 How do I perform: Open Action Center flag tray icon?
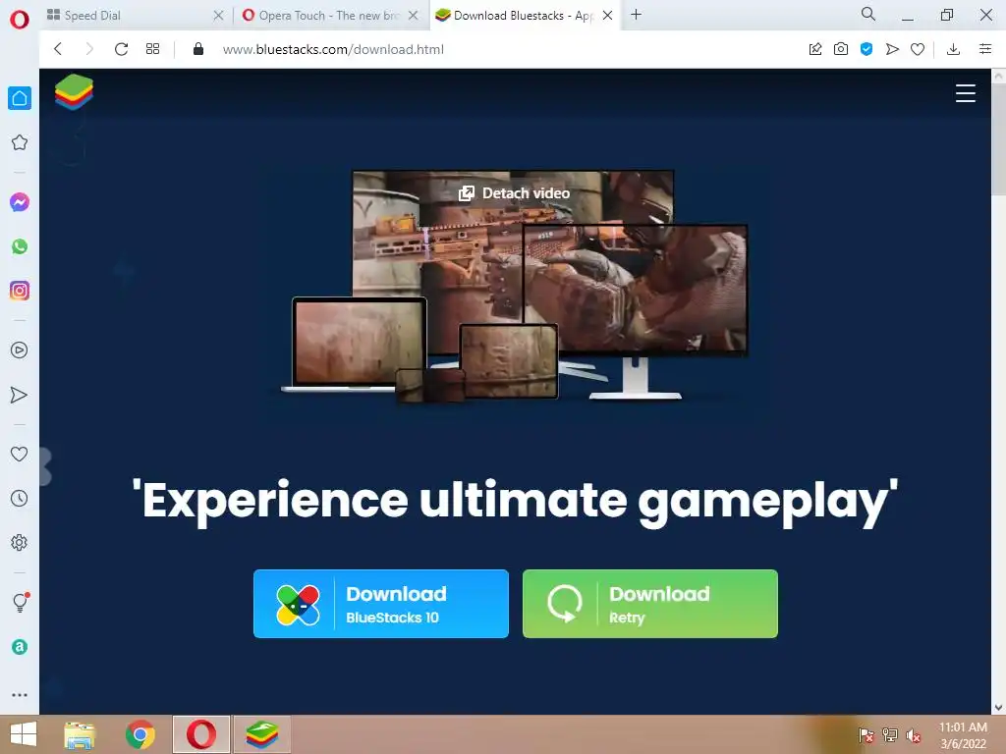tap(866, 734)
